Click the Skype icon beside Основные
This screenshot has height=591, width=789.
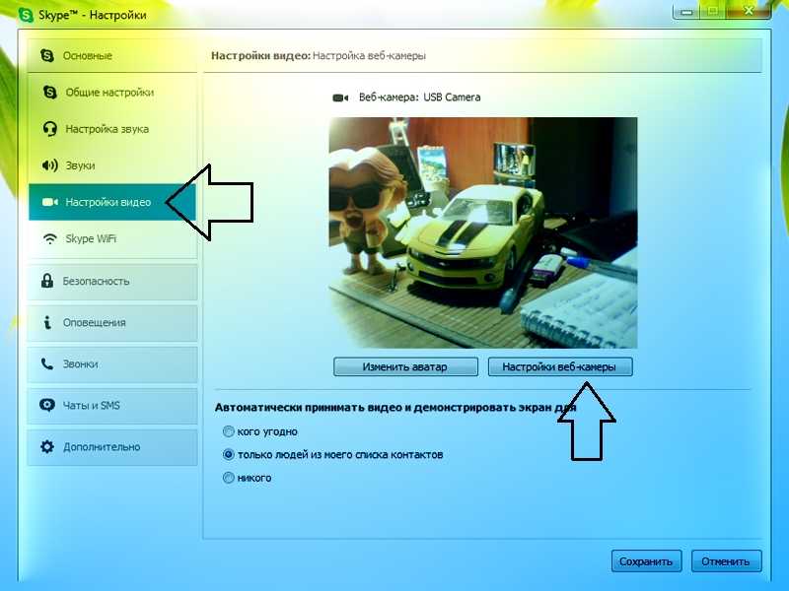(46, 55)
